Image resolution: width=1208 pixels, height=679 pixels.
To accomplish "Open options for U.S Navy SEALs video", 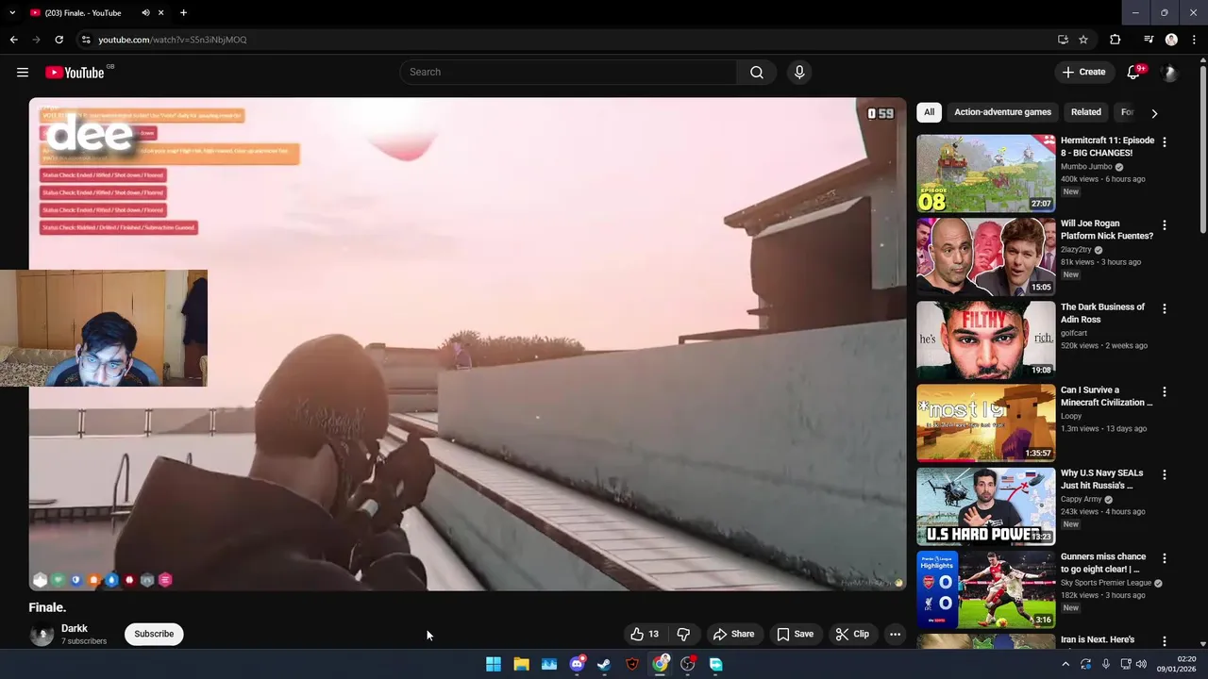I will pos(1164,474).
